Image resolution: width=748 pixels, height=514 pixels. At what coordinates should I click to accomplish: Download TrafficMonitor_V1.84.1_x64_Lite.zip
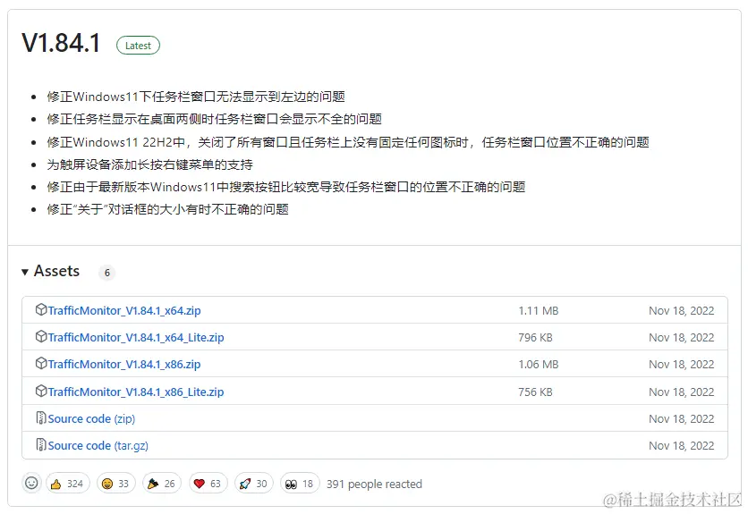(135, 337)
